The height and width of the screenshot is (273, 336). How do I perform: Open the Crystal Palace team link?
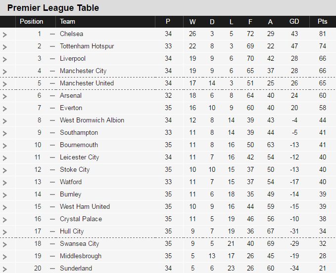coord(81,219)
